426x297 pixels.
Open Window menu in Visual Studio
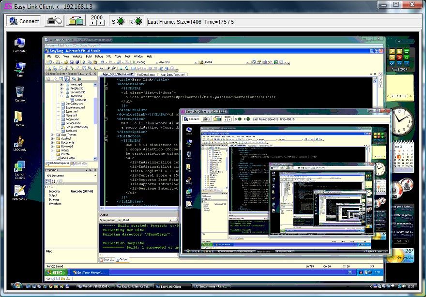pyautogui.click(x=138, y=57)
